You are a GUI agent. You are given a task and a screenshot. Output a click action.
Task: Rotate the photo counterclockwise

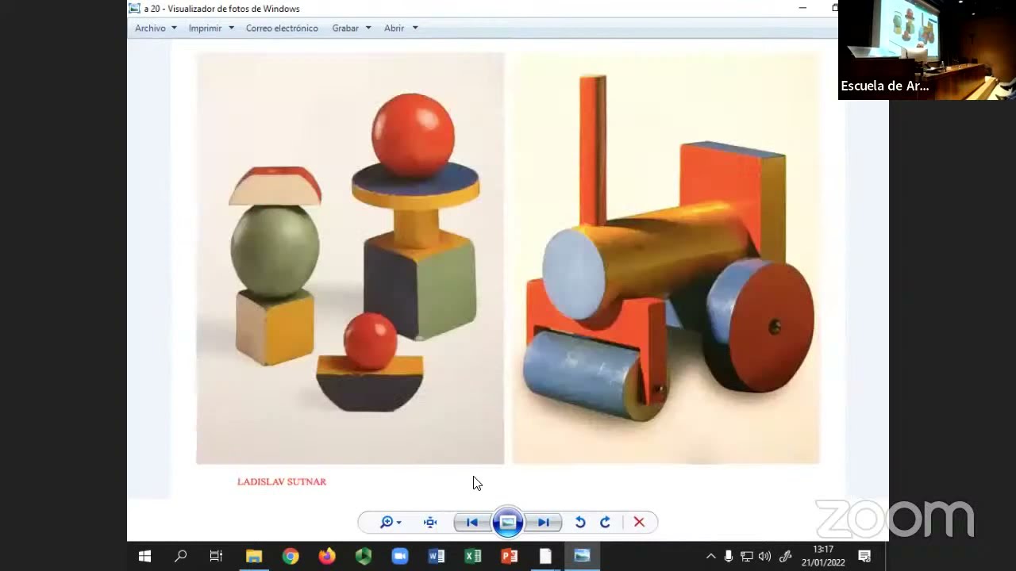tap(580, 522)
